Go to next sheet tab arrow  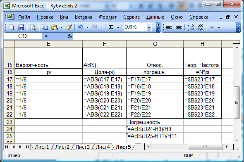pyautogui.click(x=20, y=147)
